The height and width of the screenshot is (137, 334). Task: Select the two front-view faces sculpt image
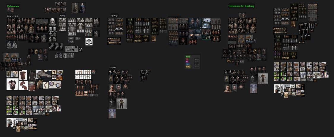tap(52, 29)
